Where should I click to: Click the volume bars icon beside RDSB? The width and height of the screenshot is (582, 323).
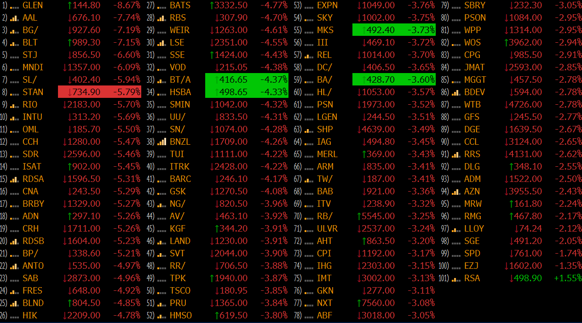coord(14,241)
